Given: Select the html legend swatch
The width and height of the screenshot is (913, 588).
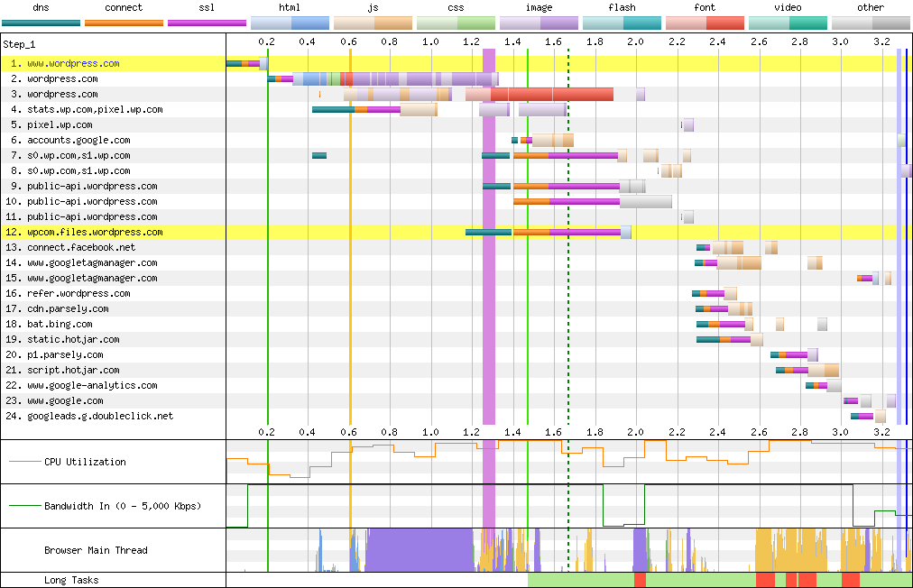Looking at the screenshot, I should [290, 23].
